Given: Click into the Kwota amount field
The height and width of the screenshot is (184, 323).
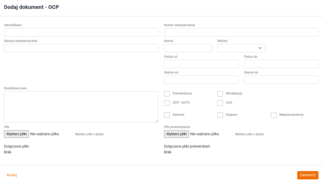Looking at the screenshot, I should click(x=188, y=48).
